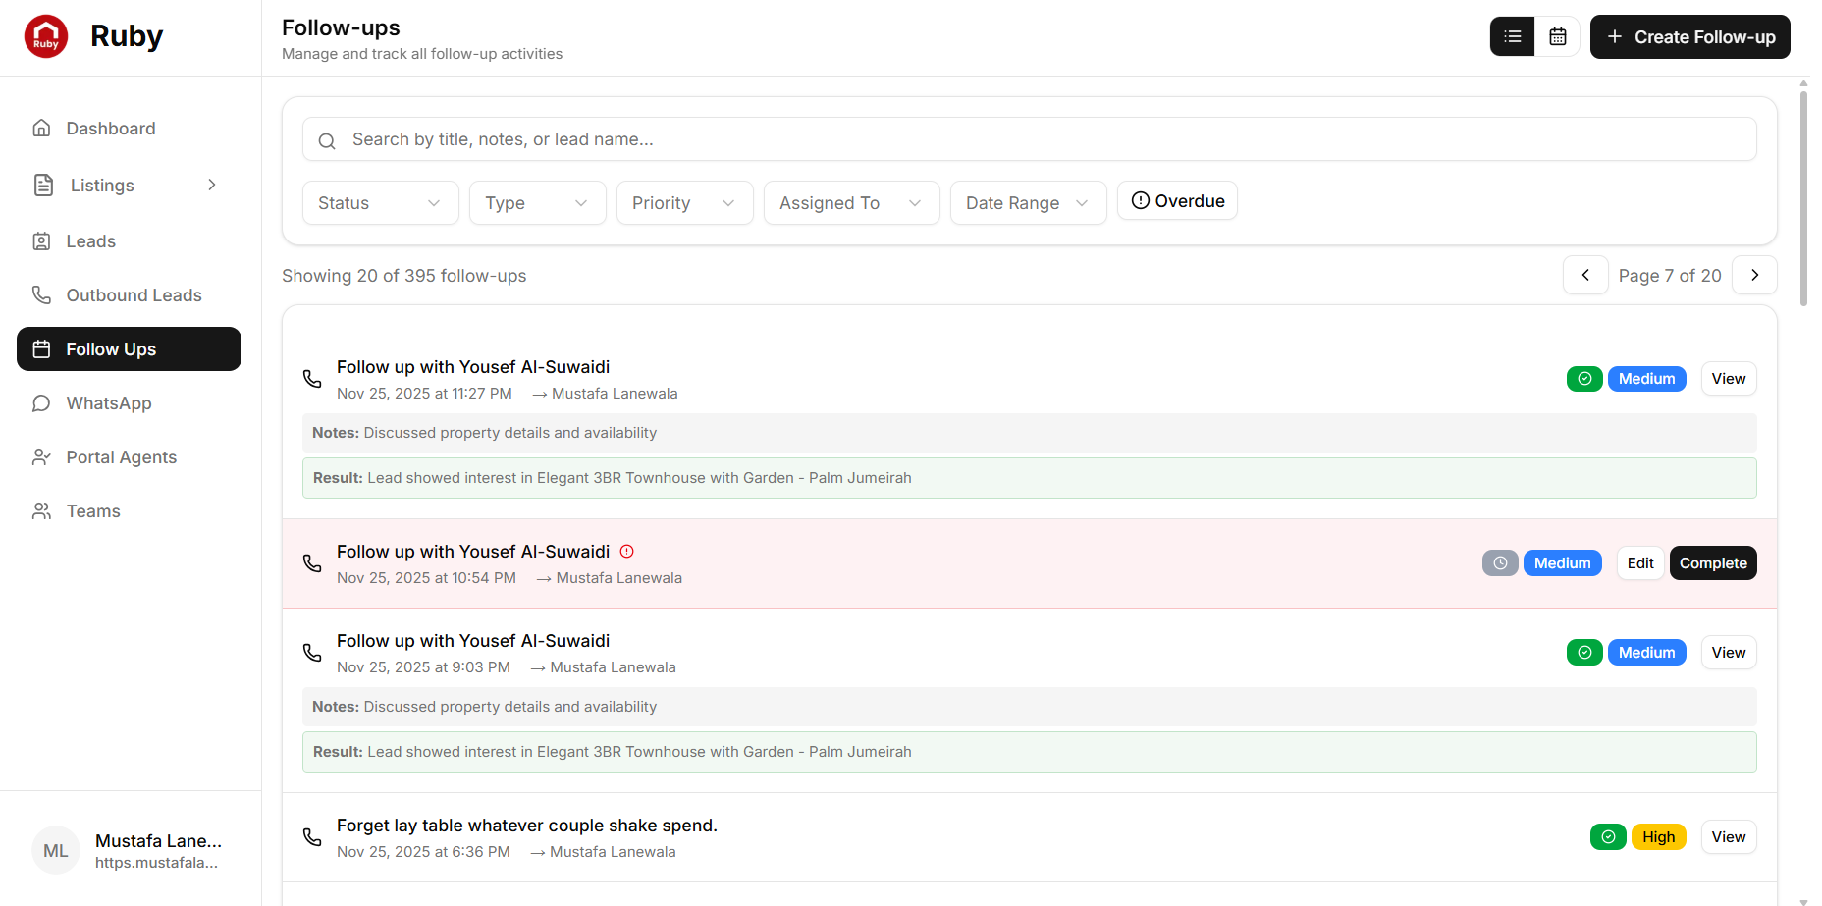Viewport: 1822px width, 906px height.
Task: Open the Status filter dropdown
Action: [x=380, y=202]
